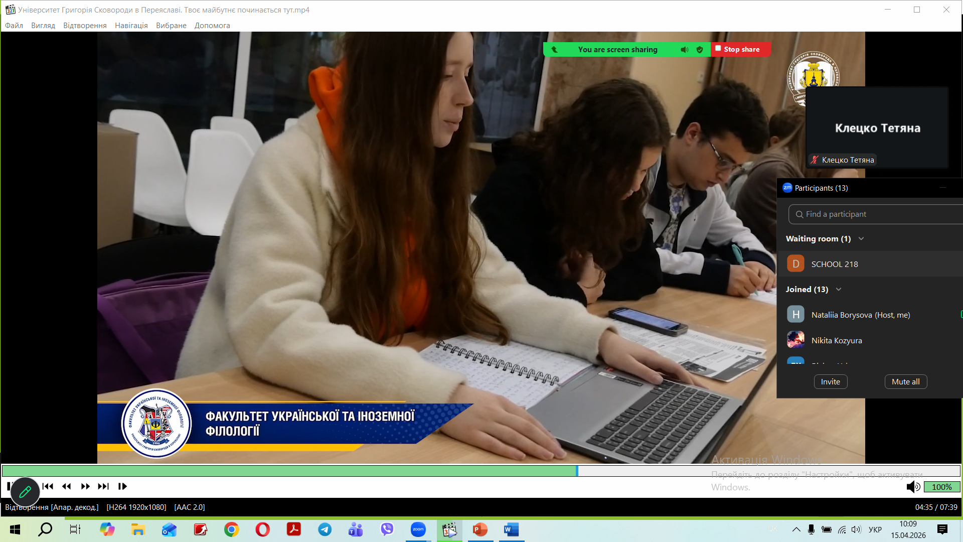The width and height of the screenshot is (963, 542).
Task: Collapse the Waiting room section
Action: click(x=861, y=239)
